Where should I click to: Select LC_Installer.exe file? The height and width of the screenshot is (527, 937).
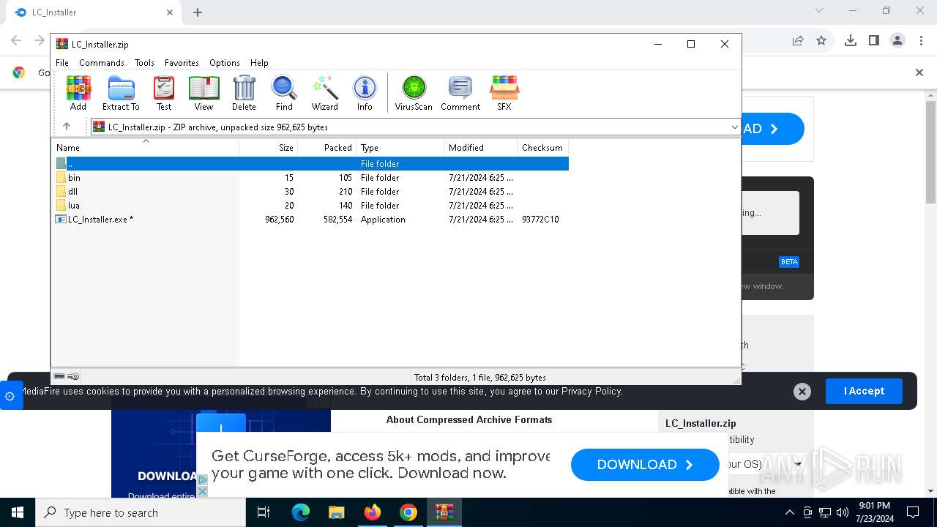[x=310, y=220]
